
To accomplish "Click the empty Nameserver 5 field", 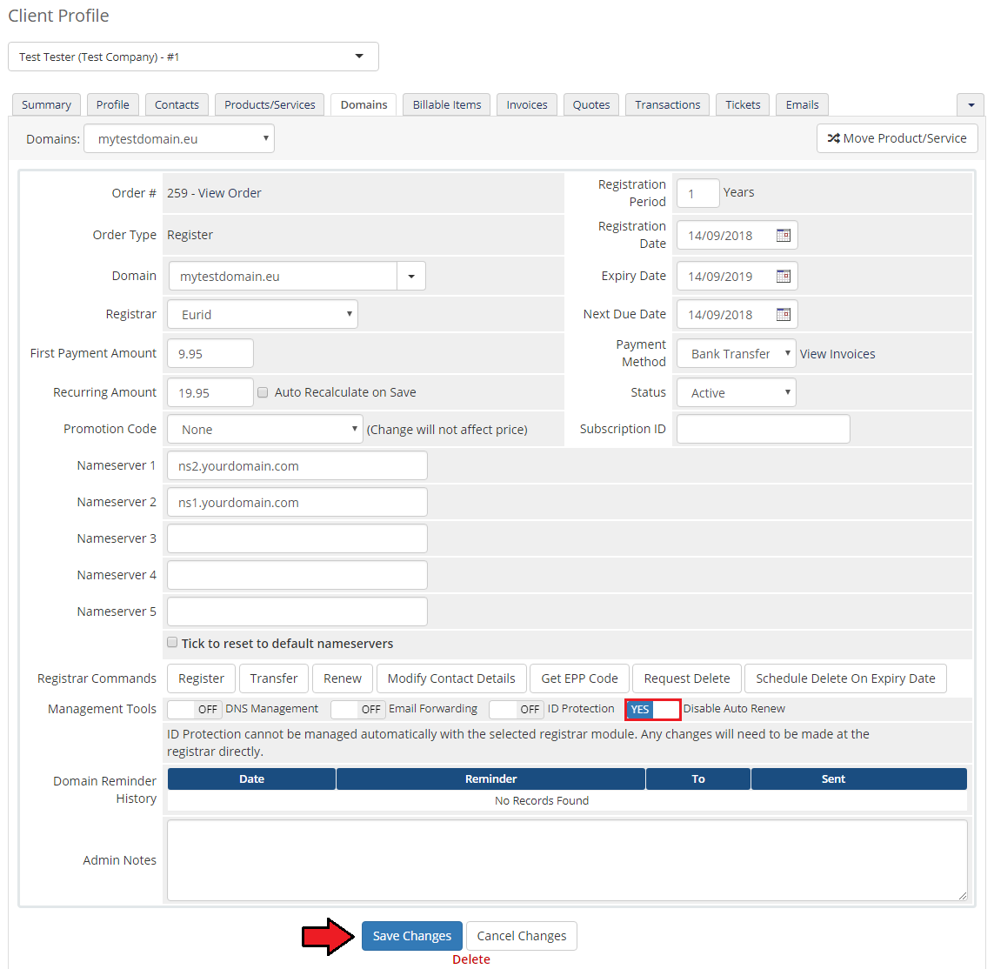I will [297, 611].
